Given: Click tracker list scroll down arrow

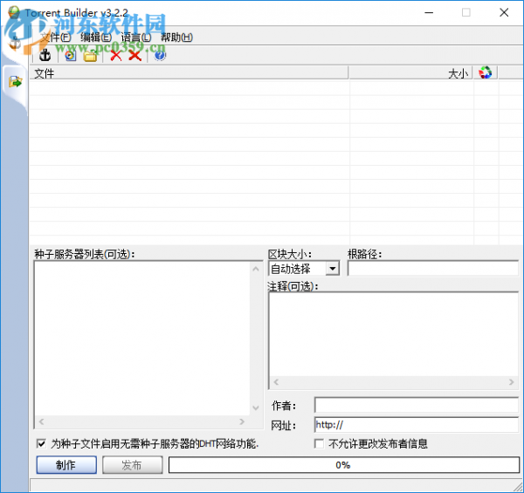Looking at the screenshot, I should (256, 407).
